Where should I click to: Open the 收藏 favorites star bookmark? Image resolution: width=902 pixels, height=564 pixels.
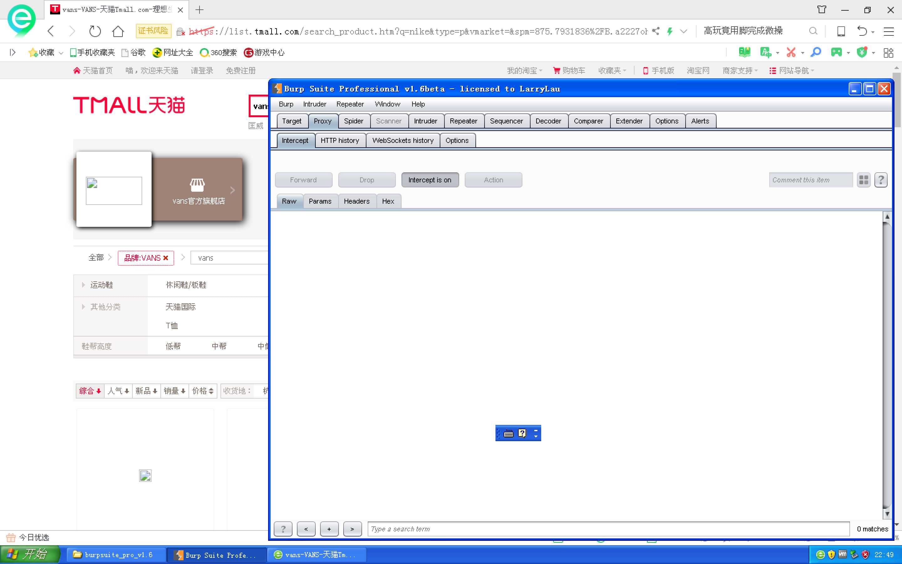(x=42, y=53)
